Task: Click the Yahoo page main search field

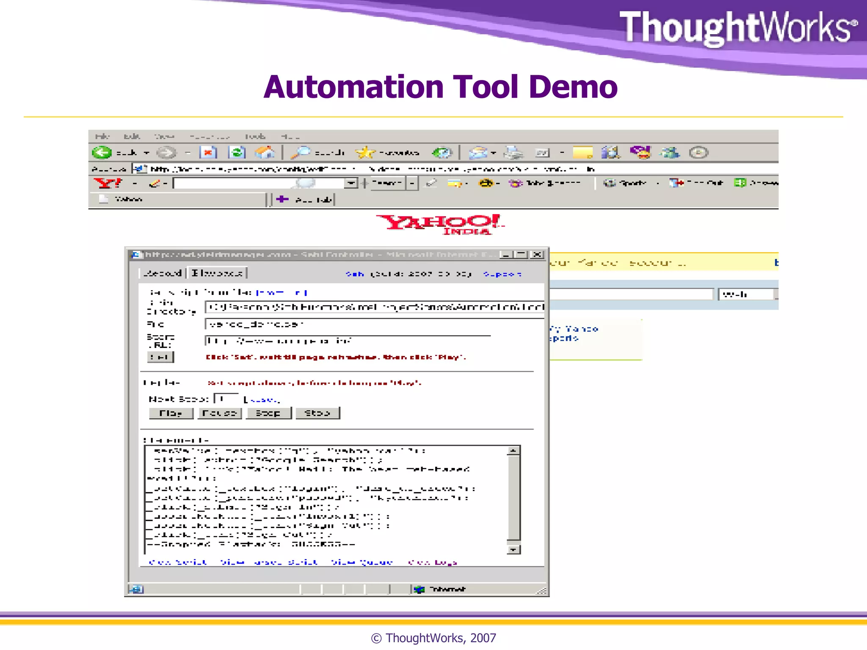Action: coord(632,294)
